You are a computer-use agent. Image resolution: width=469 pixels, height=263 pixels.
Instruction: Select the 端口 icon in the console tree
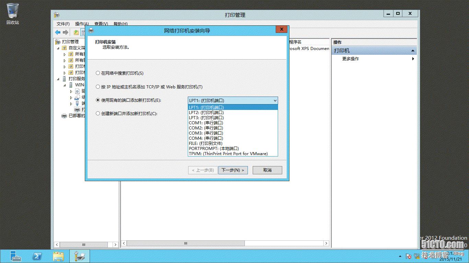(78, 103)
